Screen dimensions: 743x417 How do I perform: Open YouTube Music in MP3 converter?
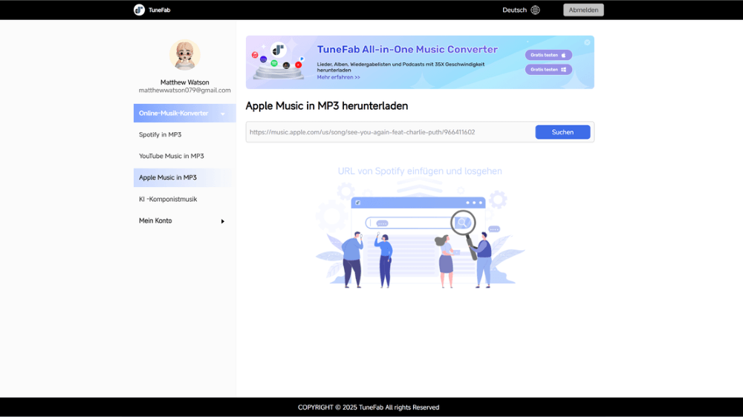[x=172, y=156]
